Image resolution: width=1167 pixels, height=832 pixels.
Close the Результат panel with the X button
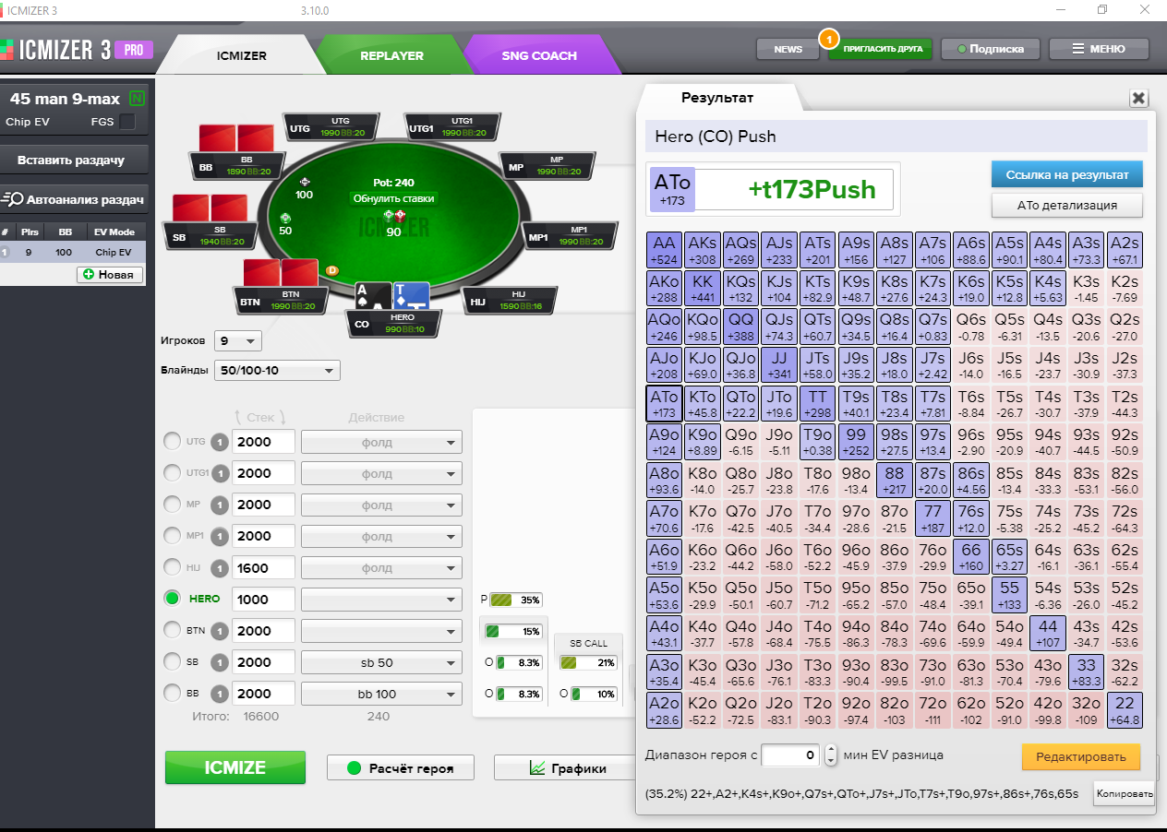click(1138, 98)
